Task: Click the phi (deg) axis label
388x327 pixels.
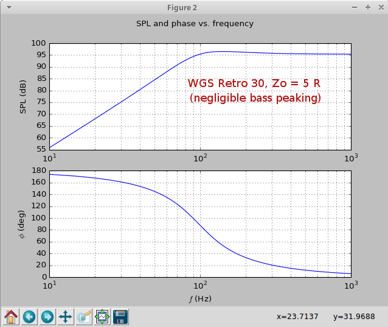Action: point(21,225)
